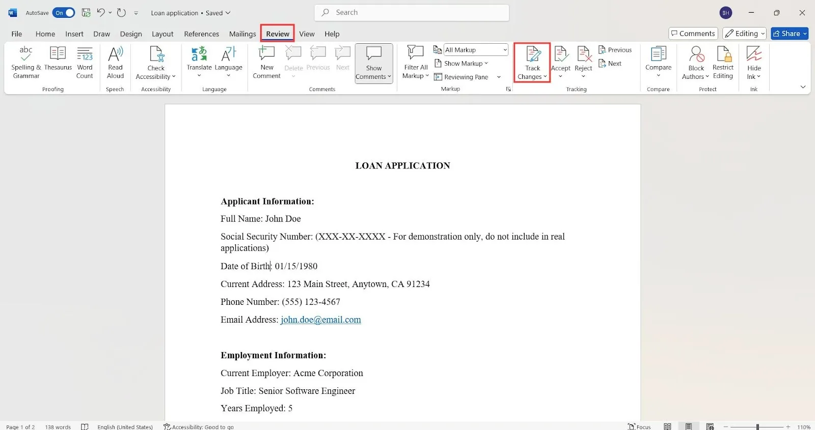
Task: Open the Editing mode dropdown
Action: coord(744,34)
